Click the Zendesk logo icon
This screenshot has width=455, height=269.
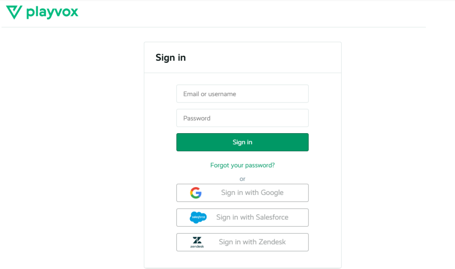coord(197,242)
